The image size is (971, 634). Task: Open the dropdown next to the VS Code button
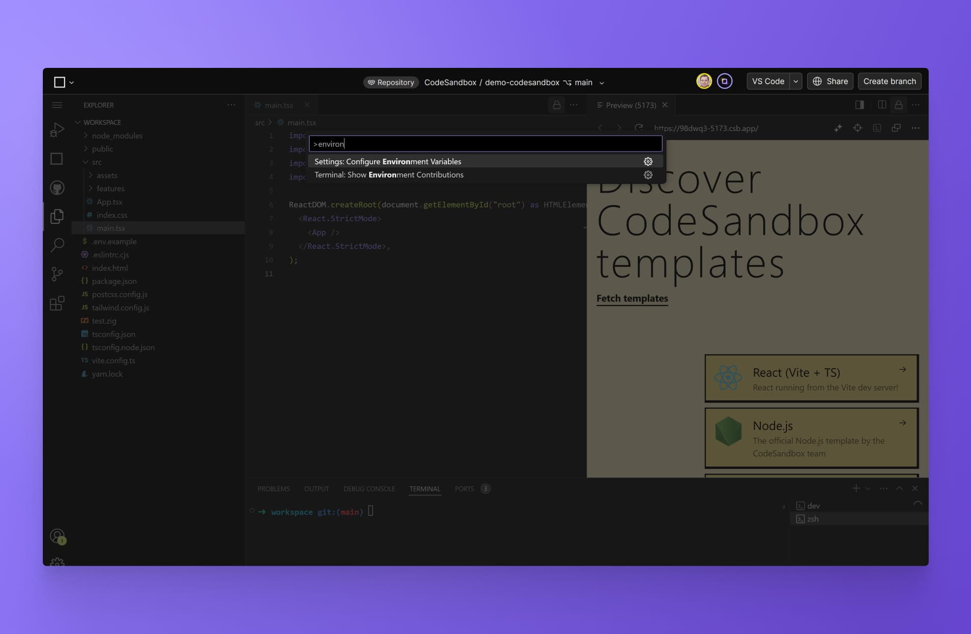pos(795,81)
